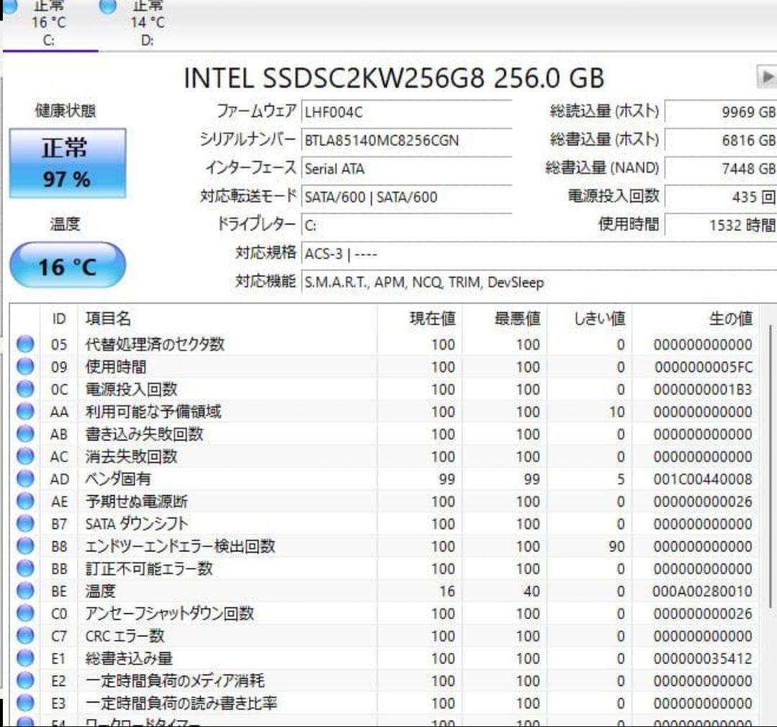This screenshot has height=727, width=777.
Task: Select the 総書き込み量 row
Action: click(x=216, y=659)
